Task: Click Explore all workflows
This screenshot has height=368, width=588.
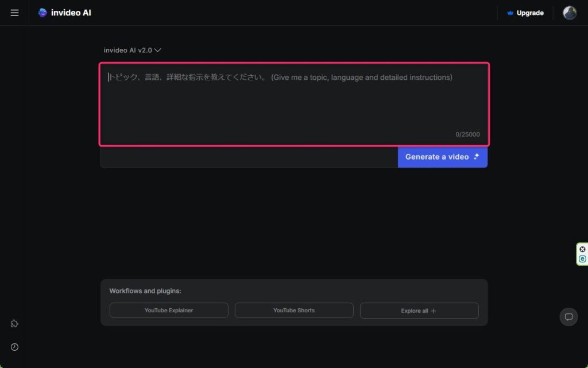Action: point(415,311)
